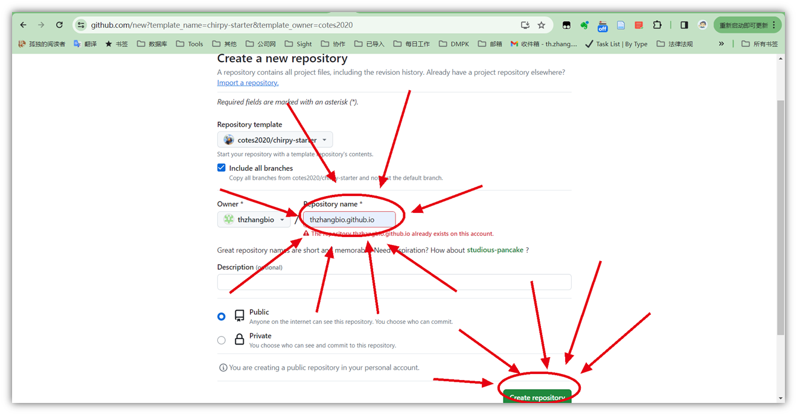
Task: Open the 公司网 bookmark folder
Action: [x=261, y=44]
